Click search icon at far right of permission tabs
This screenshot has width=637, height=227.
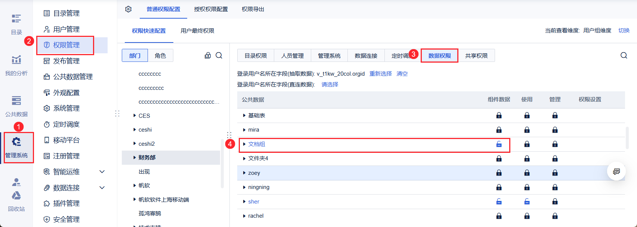pyautogui.click(x=624, y=56)
